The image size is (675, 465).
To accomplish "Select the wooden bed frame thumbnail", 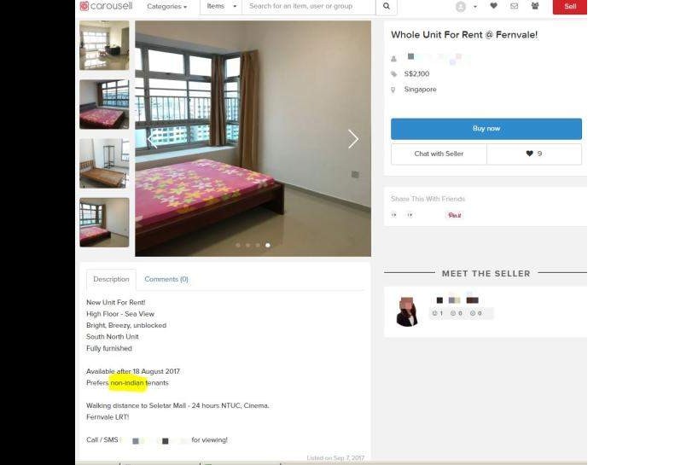I will tap(104, 163).
